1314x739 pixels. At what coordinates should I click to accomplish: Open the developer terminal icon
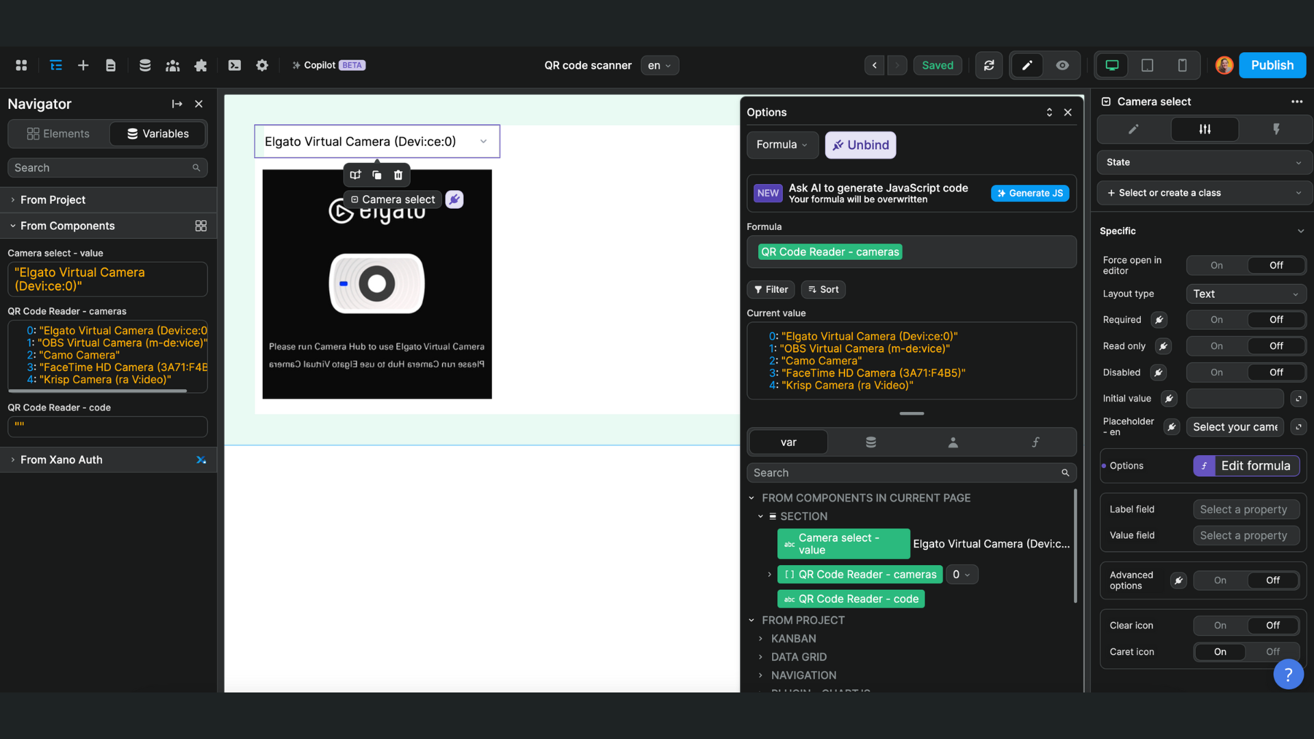point(235,65)
